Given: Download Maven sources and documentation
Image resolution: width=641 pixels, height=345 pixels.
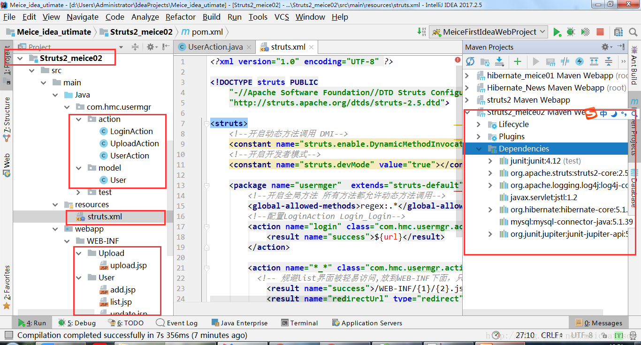Looking at the screenshot, I should [499, 61].
